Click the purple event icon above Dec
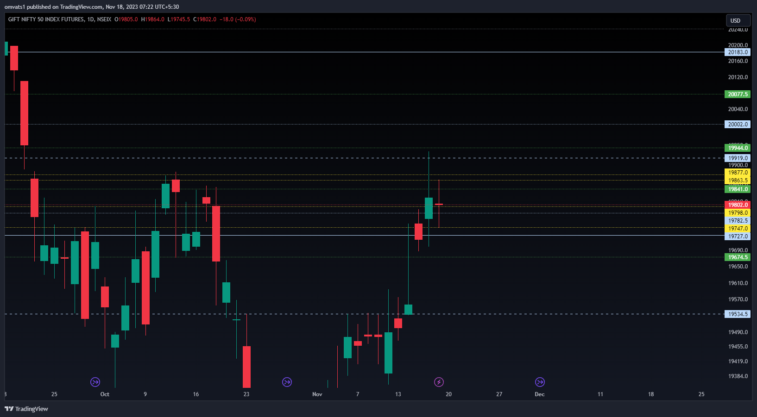Image resolution: width=757 pixels, height=417 pixels. coord(540,382)
